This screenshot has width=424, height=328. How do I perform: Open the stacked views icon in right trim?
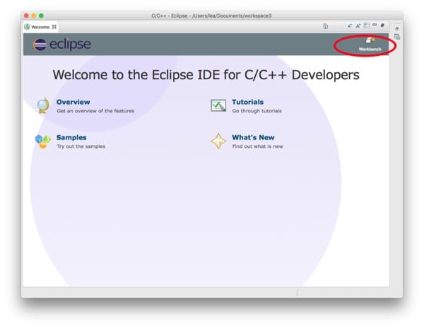(396, 37)
